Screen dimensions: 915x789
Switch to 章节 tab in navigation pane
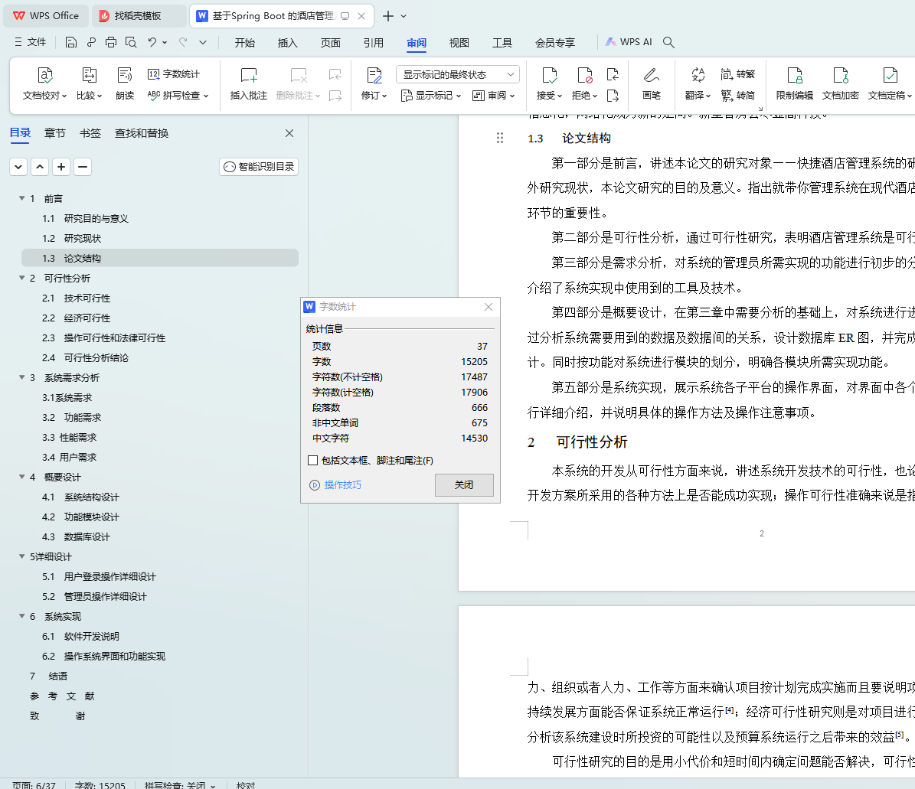(x=55, y=133)
